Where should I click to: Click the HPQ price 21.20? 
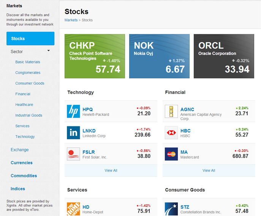(144, 114)
